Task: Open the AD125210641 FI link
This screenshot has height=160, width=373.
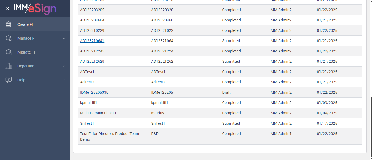Action: pyautogui.click(x=92, y=41)
